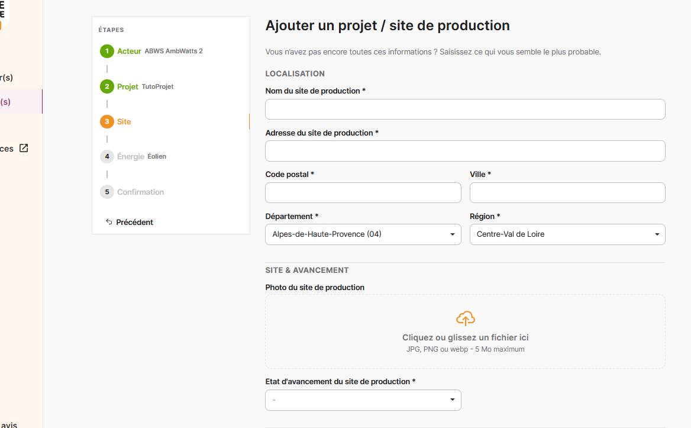Open the Etat d'avancement dropdown
The image size is (691, 428).
363,400
